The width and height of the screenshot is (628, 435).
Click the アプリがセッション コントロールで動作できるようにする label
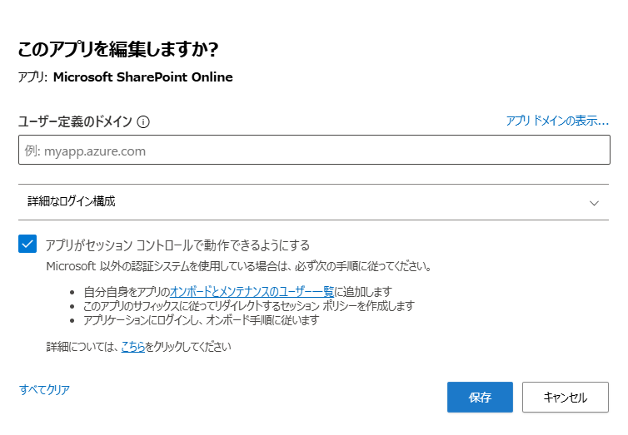[177, 245]
